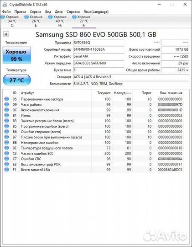
Task: Click the Прошивка field RVT04B6Q
Action: pos(99,43)
